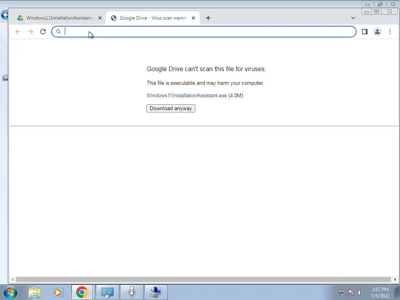Open Windows Explorer from the taskbar
This screenshot has height=300, width=400.
35,292
